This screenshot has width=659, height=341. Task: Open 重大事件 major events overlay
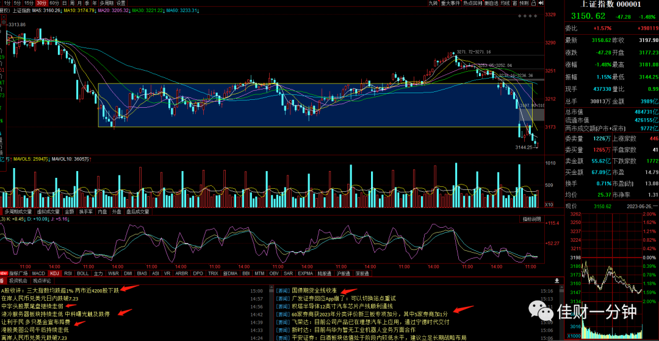(450, 3)
